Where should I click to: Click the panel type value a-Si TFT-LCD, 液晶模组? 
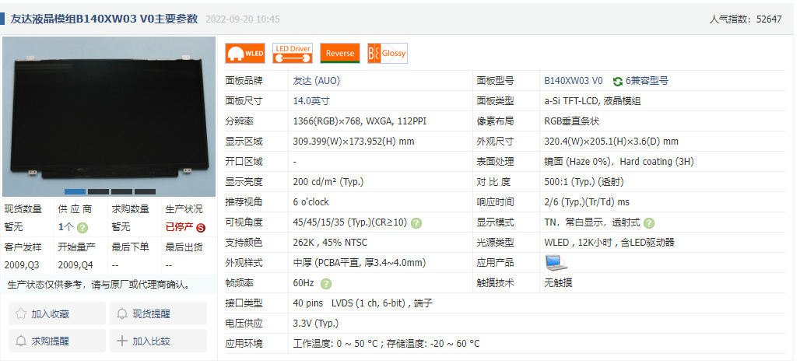592,101
